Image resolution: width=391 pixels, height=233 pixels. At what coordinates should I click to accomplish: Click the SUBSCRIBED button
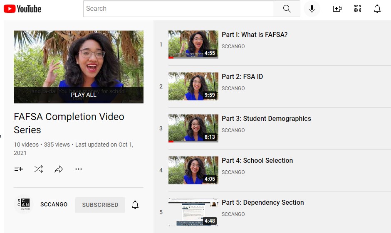[100, 205]
